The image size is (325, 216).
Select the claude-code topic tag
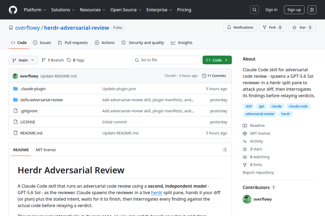298,106
